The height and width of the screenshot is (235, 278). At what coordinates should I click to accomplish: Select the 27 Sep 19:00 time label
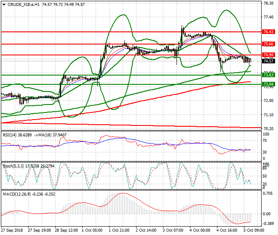[39, 230]
